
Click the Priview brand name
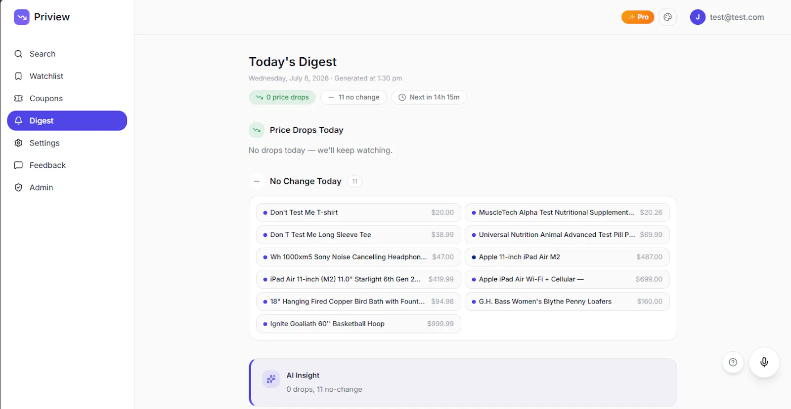tap(52, 17)
